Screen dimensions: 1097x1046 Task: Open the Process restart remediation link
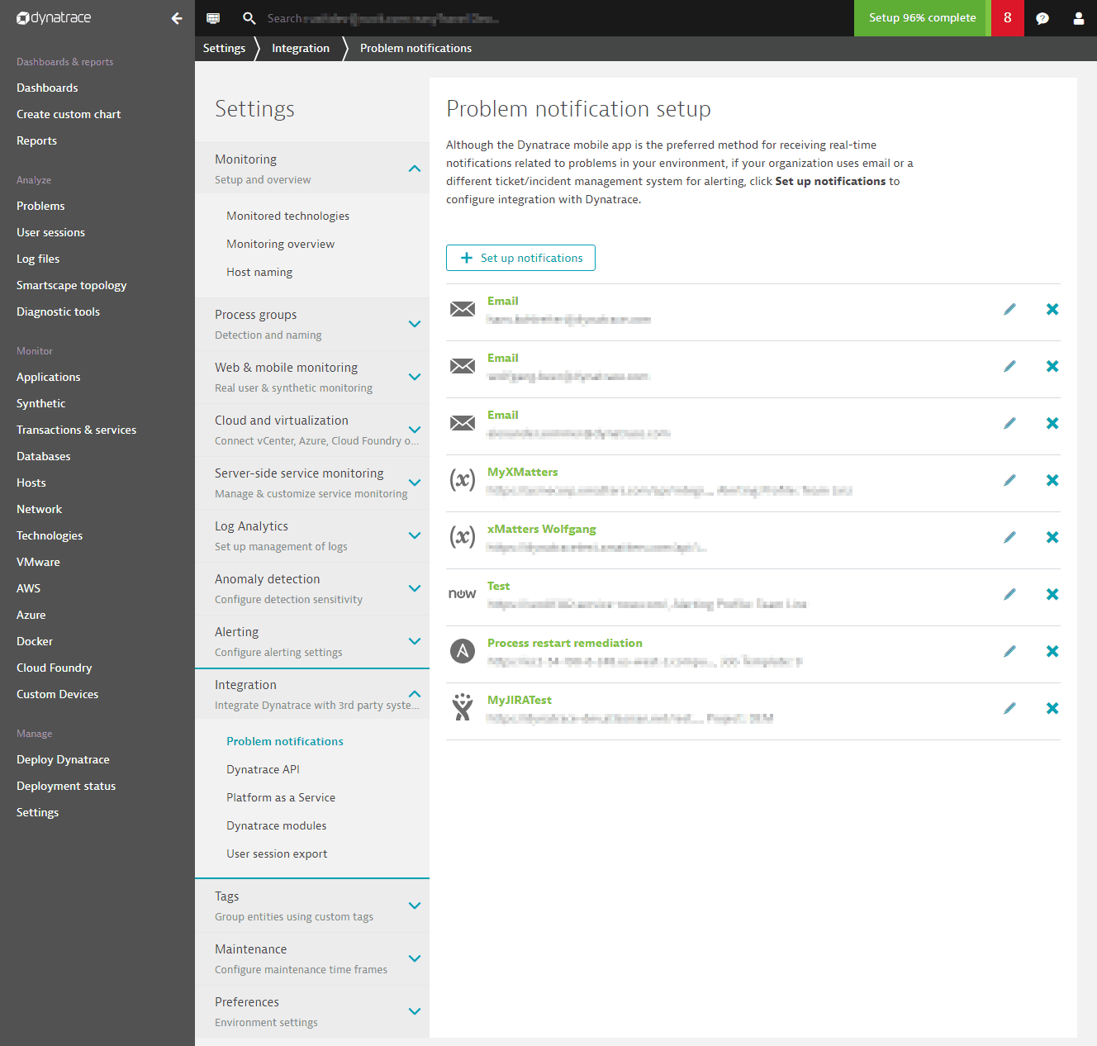point(565,643)
